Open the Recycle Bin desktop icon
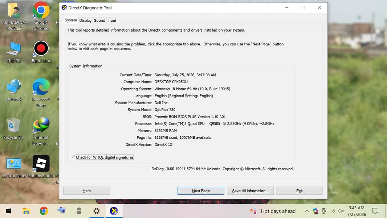387x218 pixels. pos(13,129)
